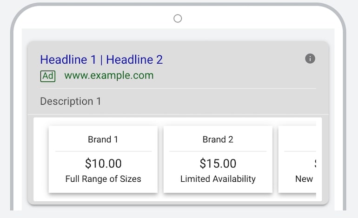The width and height of the screenshot is (358, 218).
Task: Open the Headline 1 link
Action: pos(68,59)
